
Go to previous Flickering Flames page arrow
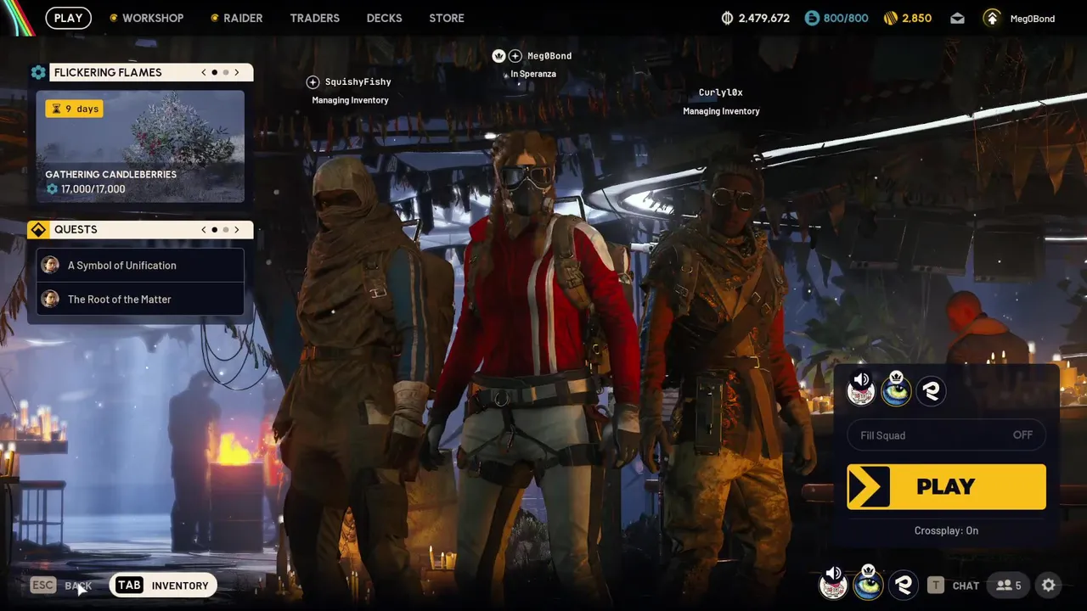tap(204, 72)
